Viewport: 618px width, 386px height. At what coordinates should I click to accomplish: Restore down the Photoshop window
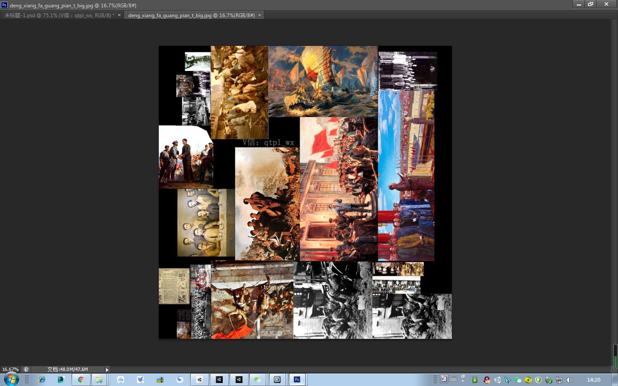point(591,4)
